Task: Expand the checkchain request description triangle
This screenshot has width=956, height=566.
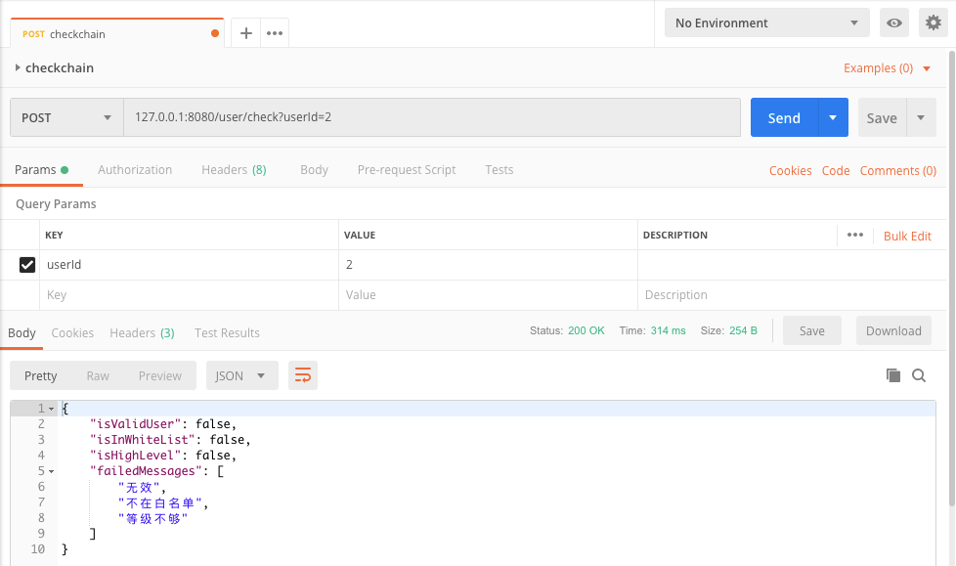Action: pyautogui.click(x=18, y=67)
